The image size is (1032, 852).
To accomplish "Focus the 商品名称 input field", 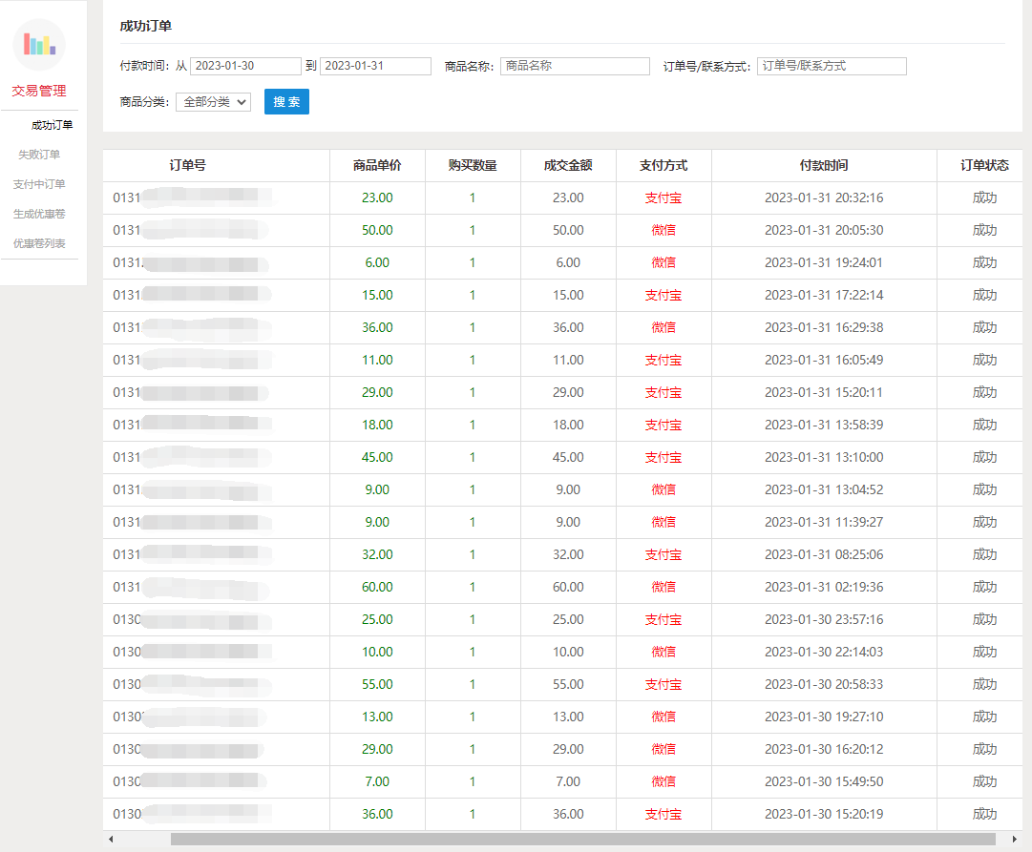I will coord(575,66).
